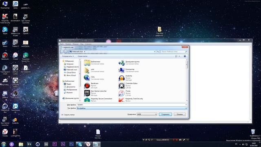261x147 pixels.
Task: Click the refresh button beside the address bar
Action: tap(158, 52)
